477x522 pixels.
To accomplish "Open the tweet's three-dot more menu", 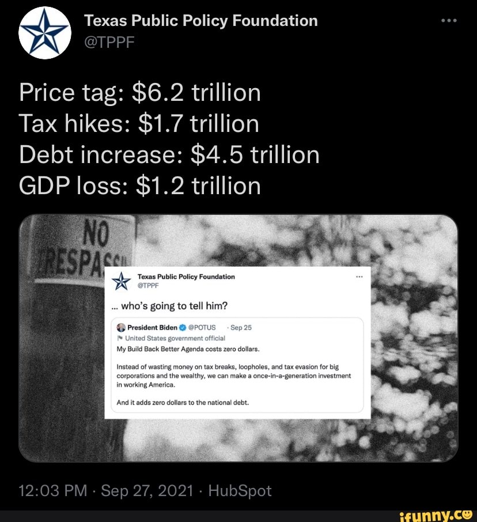I will (448, 21).
